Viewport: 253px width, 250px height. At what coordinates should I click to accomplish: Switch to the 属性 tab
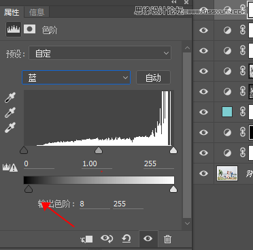12,12
